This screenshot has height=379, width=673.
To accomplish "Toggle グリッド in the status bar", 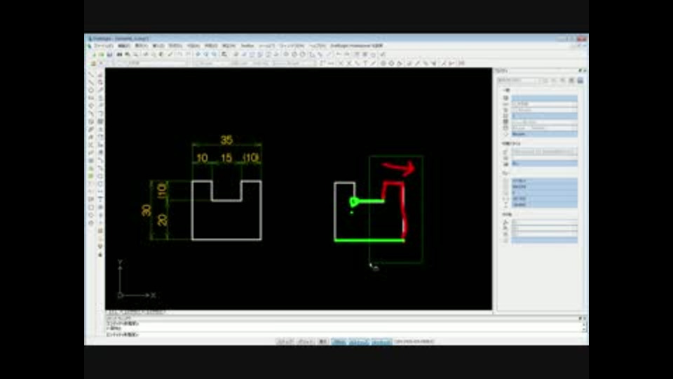I will pos(306,342).
